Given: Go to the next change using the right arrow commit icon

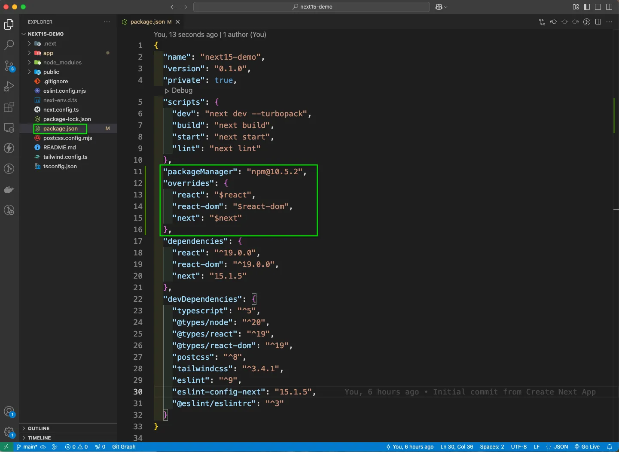Looking at the screenshot, I should (x=576, y=22).
